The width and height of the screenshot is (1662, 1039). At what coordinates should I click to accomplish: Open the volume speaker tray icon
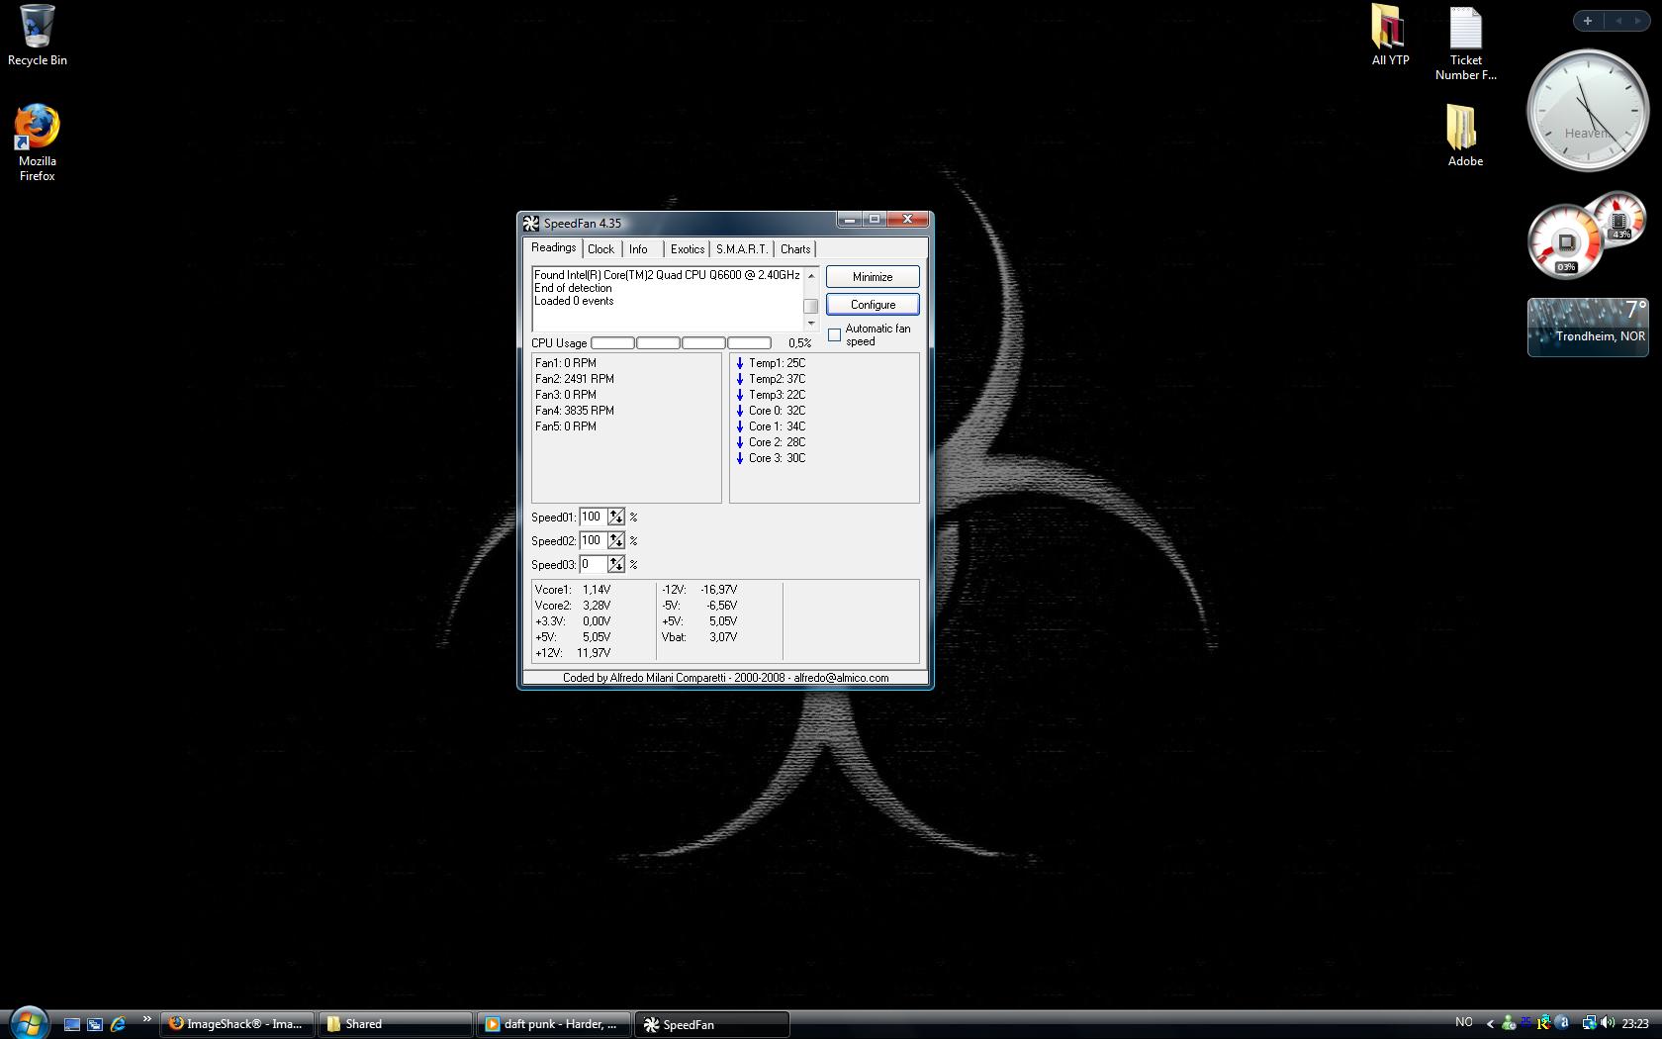pyautogui.click(x=1608, y=1023)
